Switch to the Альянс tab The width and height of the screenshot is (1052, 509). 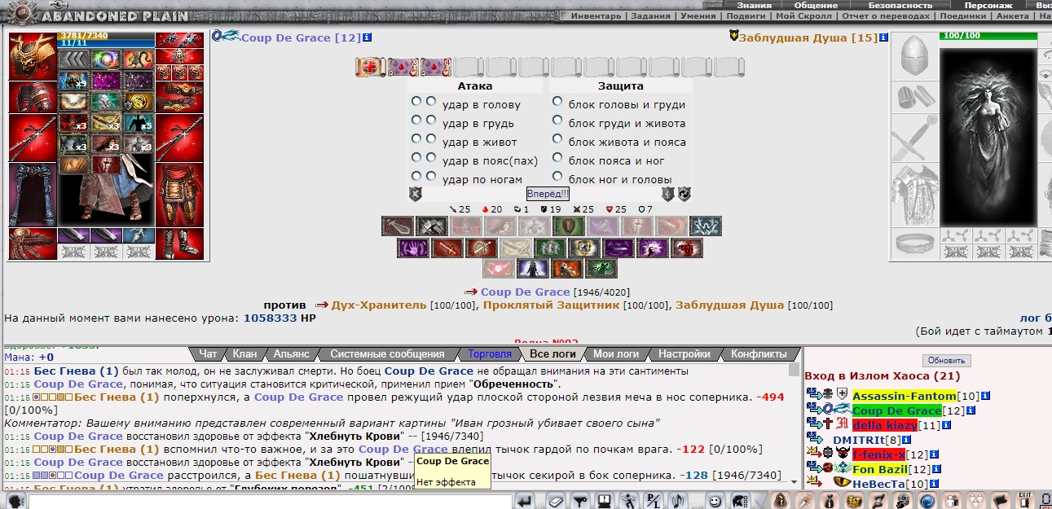(292, 353)
